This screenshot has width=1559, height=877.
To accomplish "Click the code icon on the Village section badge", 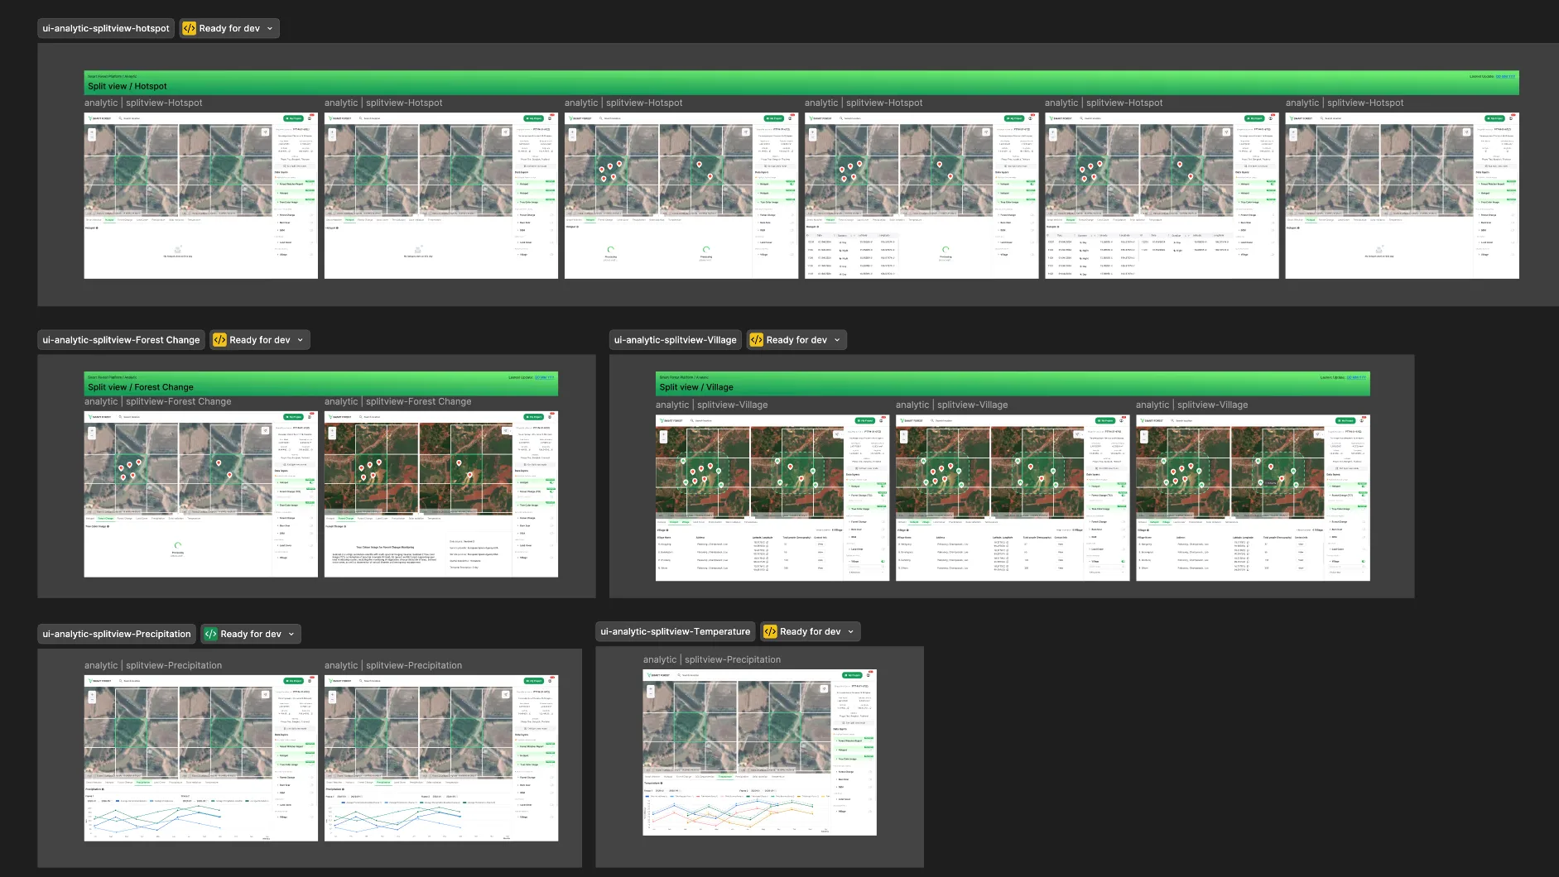I will point(756,340).
